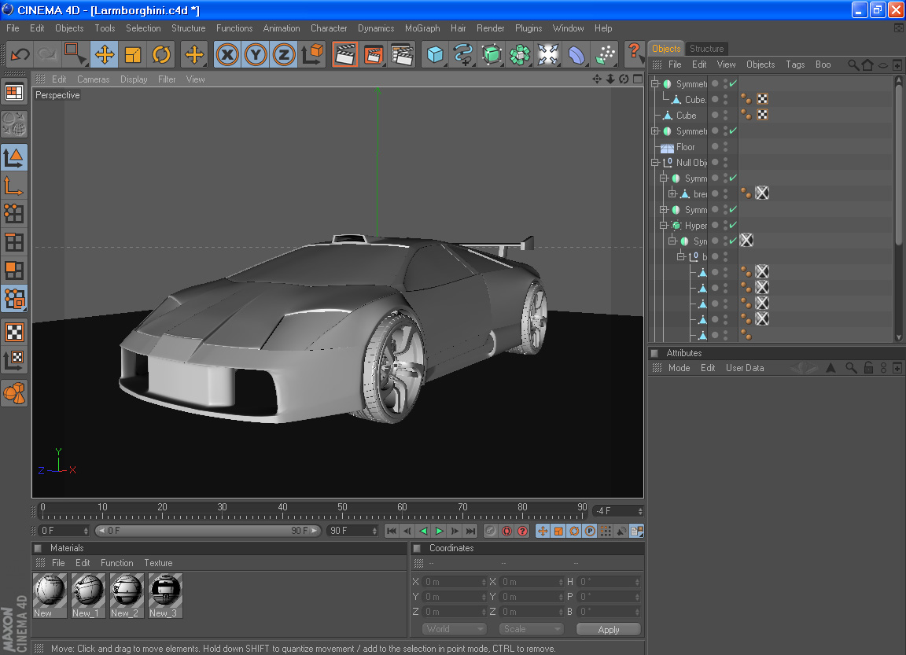Click the X position input field

[454, 582]
